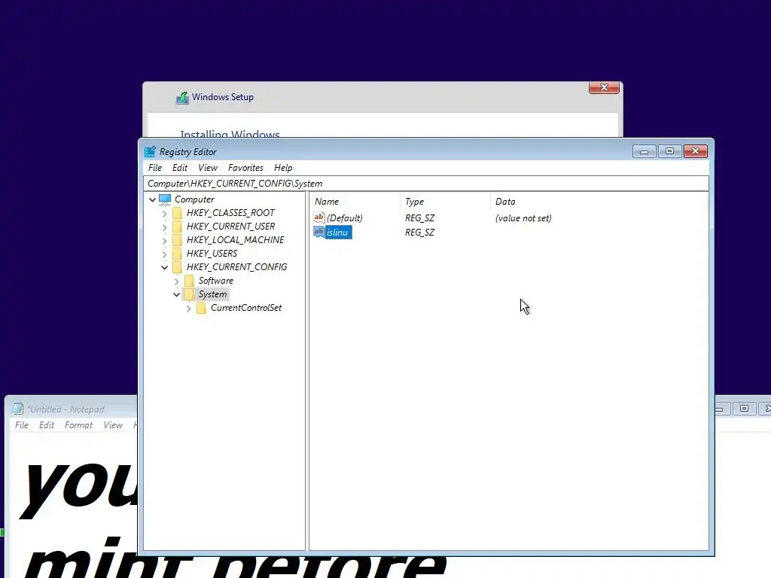Open the View menu in Registry Editor

tap(208, 168)
